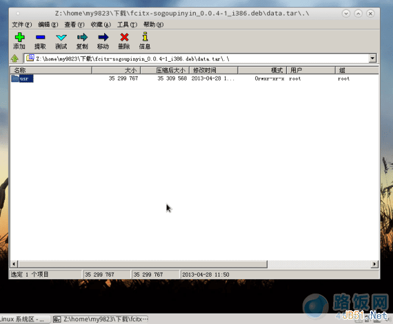Click the group value root in the last column
The width and height of the screenshot is (393, 324).
click(343, 79)
